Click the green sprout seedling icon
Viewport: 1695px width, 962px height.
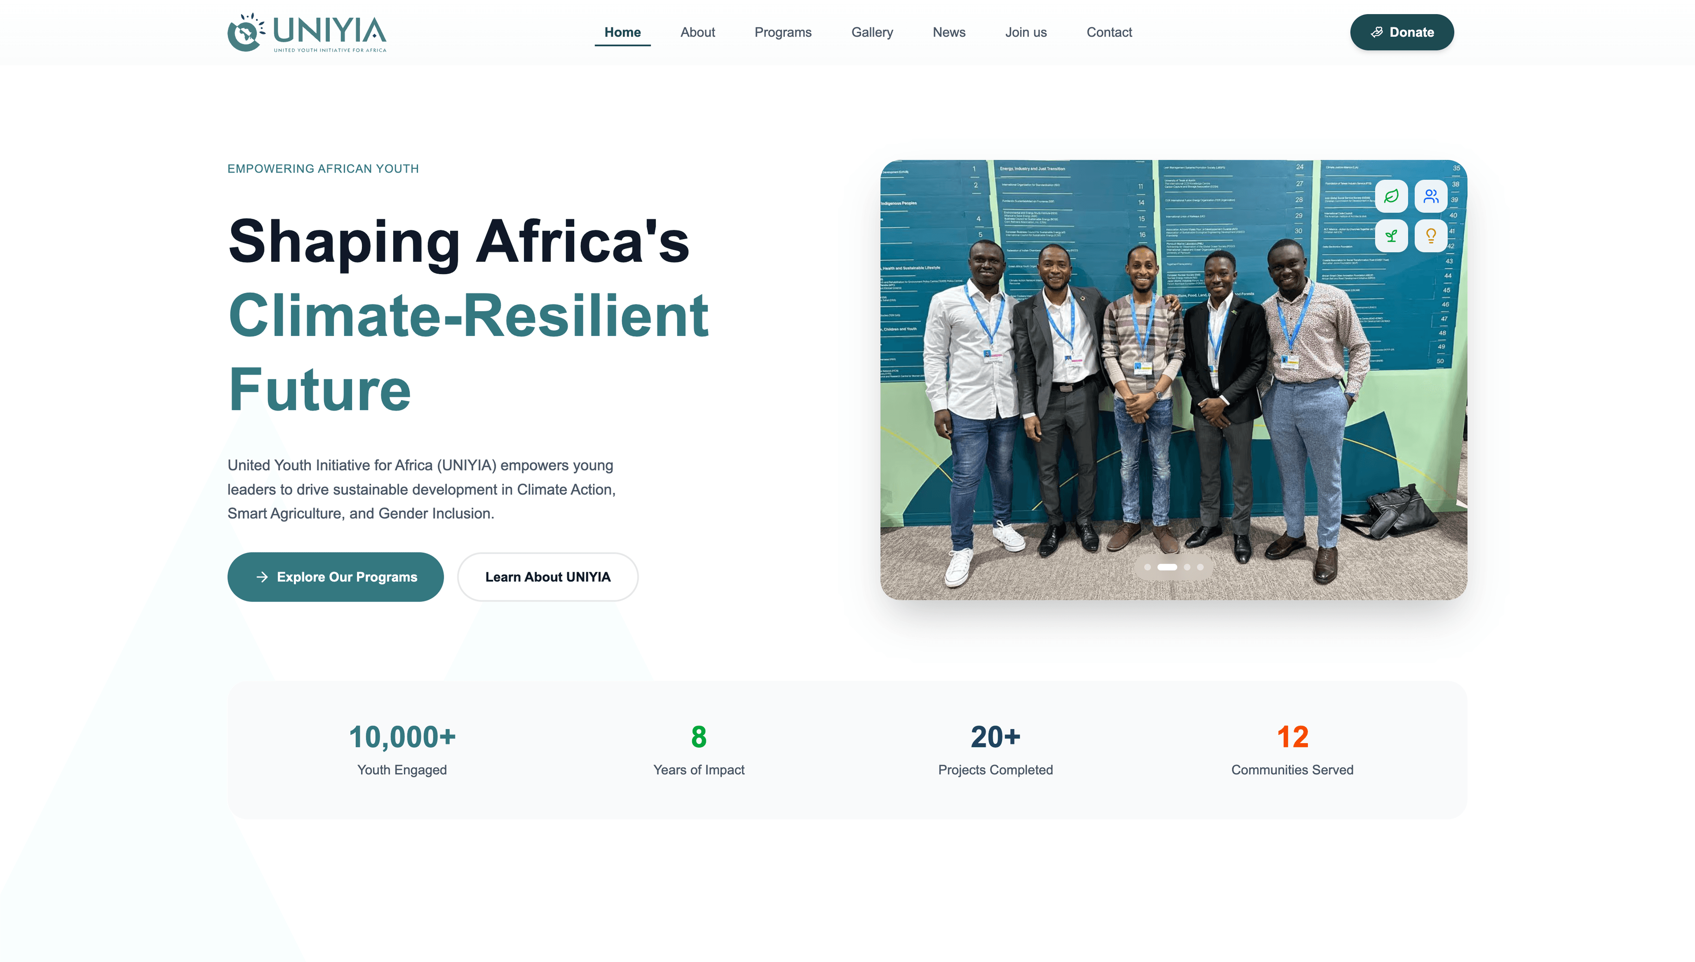[1391, 236]
